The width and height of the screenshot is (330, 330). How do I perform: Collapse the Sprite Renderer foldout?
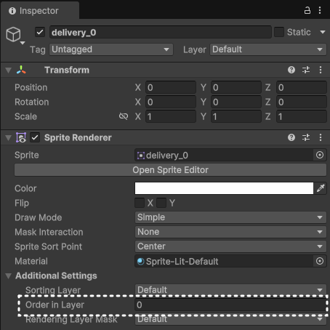8,138
